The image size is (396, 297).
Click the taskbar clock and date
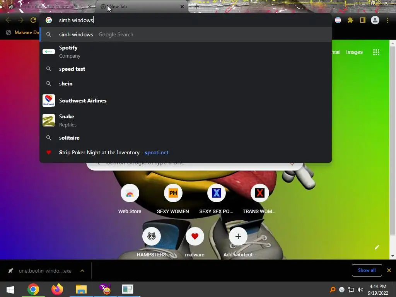tap(378, 289)
